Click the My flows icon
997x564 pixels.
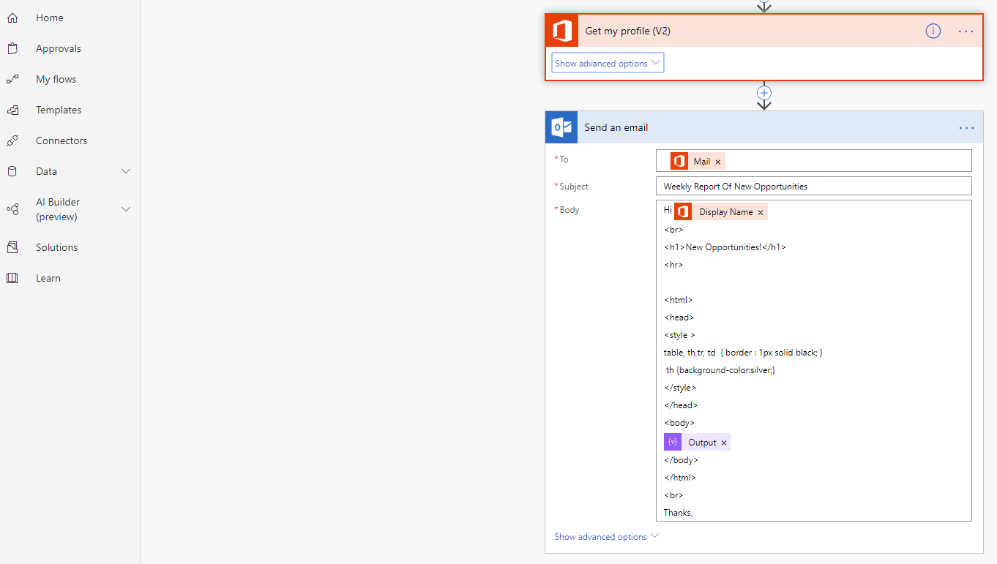(x=12, y=79)
